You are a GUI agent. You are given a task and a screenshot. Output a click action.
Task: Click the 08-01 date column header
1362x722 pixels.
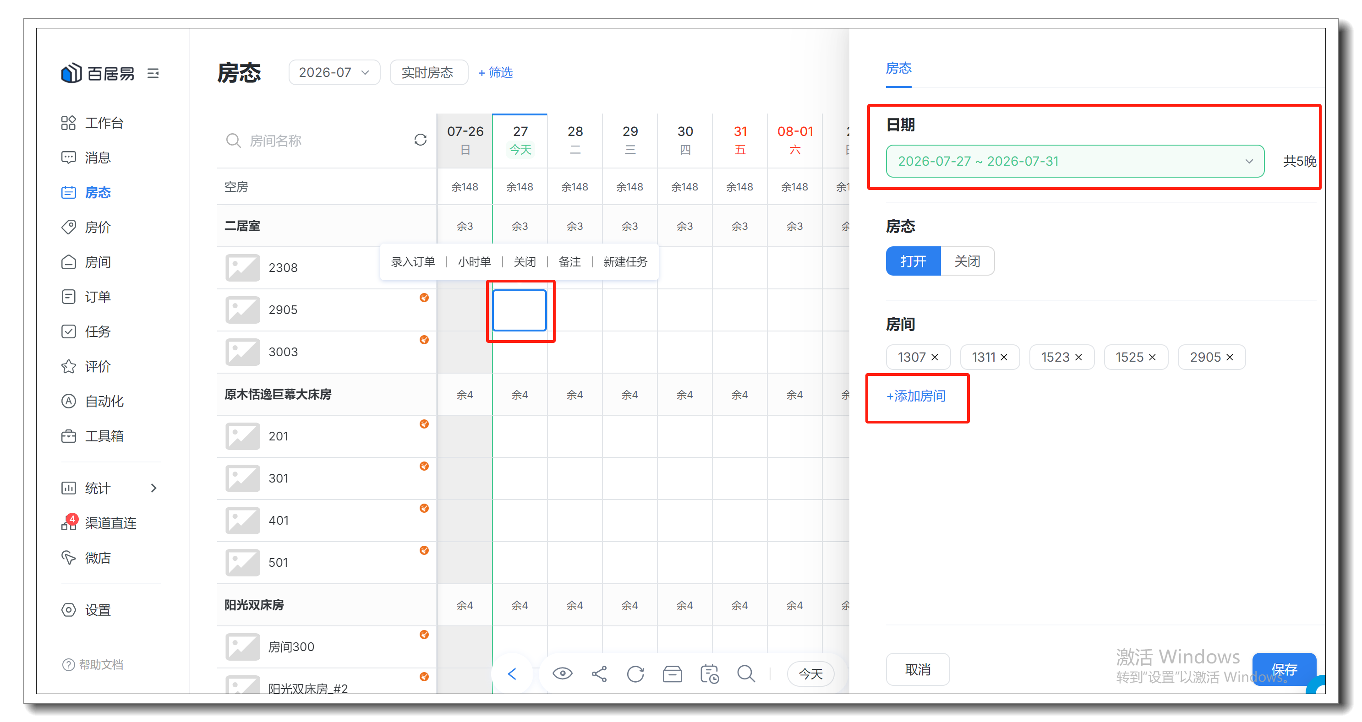(x=795, y=141)
